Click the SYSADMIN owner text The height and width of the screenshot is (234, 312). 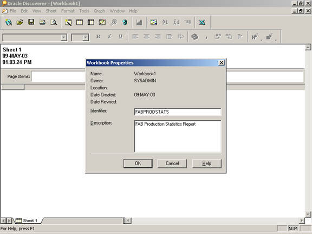tap(145, 81)
